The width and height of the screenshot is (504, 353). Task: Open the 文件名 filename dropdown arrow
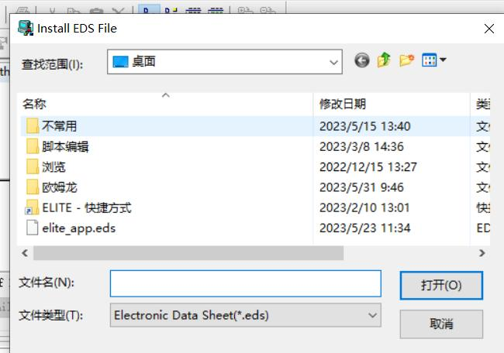(x=373, y=283)
